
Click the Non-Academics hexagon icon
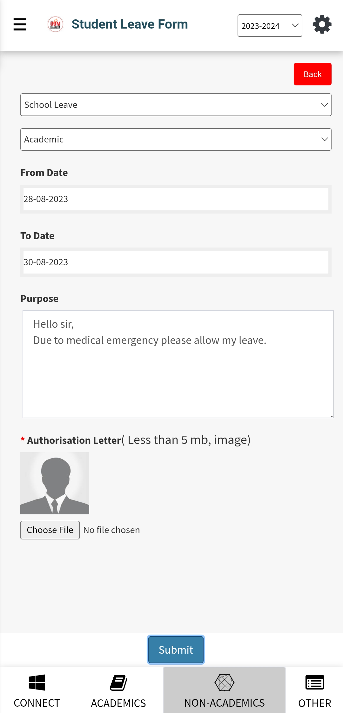pyautogui.click(x=224, y=683)
